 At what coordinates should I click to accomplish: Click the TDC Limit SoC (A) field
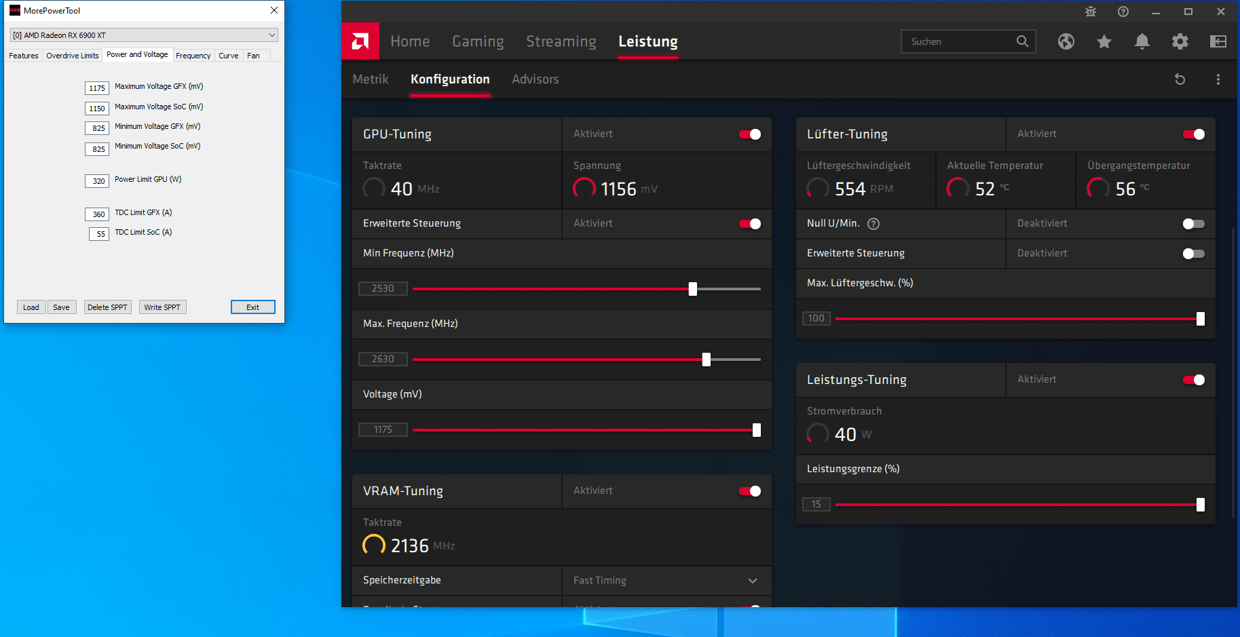coord(99,234)
